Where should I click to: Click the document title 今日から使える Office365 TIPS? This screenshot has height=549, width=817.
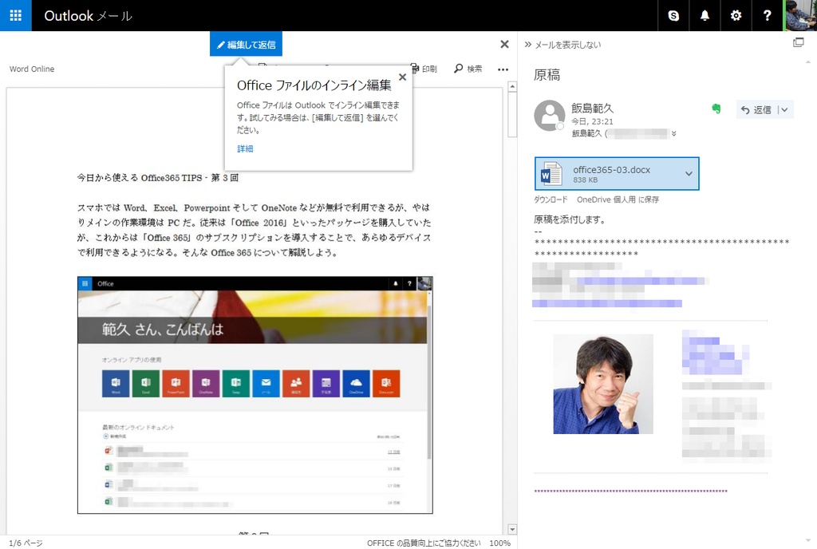click(158, 178)
